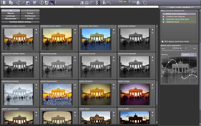
Task: Click the clock real-time calculation icon
Action: tap(87, 3)
